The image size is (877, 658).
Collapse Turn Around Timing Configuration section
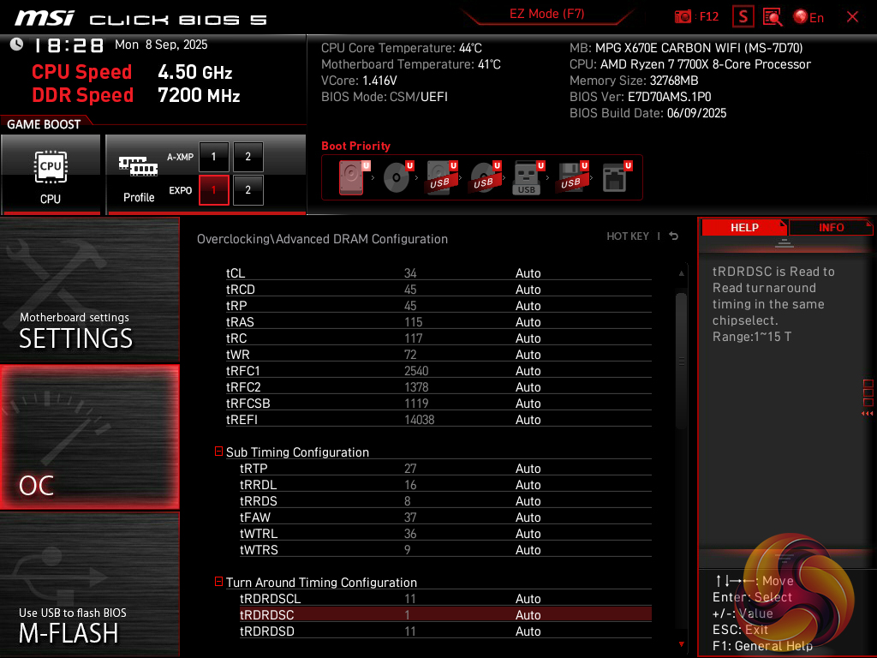218,582
